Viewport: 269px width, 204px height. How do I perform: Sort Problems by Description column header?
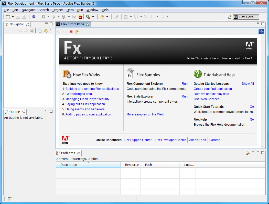pyautogui.click(x=88, y=165)
